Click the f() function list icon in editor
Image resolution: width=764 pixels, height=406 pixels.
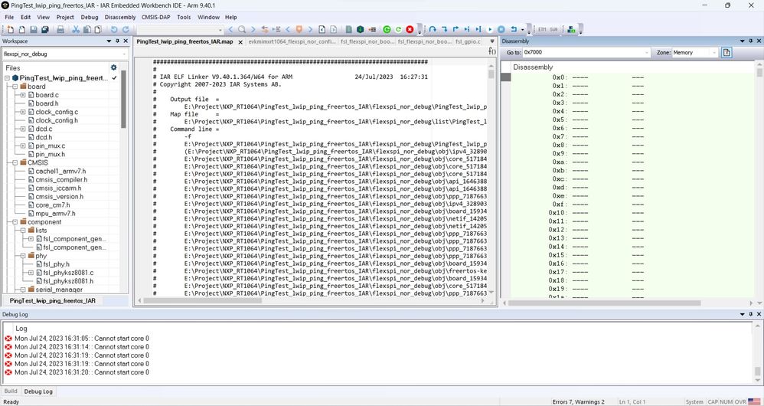point(492,51)
